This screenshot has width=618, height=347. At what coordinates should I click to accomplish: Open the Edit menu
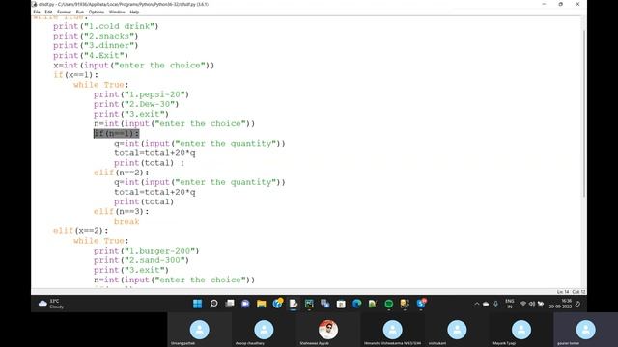click(48, 13)
